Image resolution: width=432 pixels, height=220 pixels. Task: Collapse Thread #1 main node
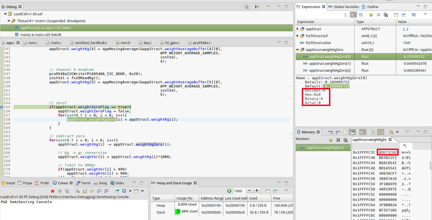click(x=9, y=21)
